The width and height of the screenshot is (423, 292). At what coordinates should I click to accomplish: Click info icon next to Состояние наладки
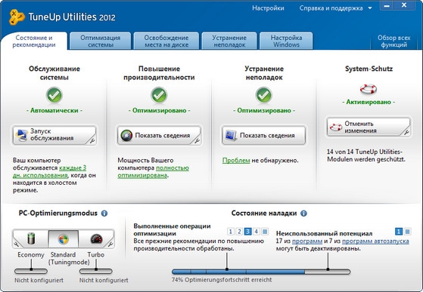303,214
